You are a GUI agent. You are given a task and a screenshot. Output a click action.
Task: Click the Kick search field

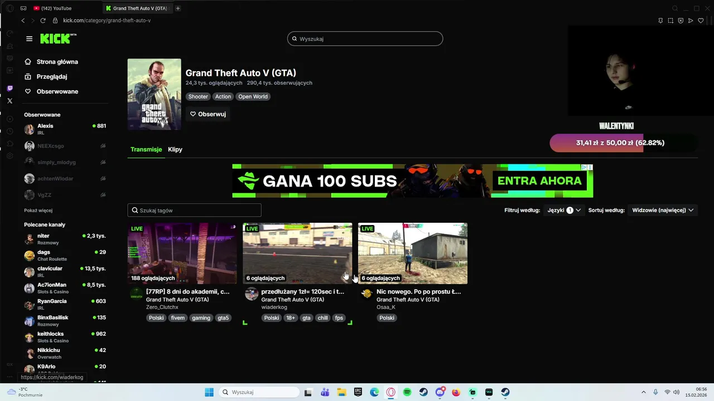[x=365, y=38]
